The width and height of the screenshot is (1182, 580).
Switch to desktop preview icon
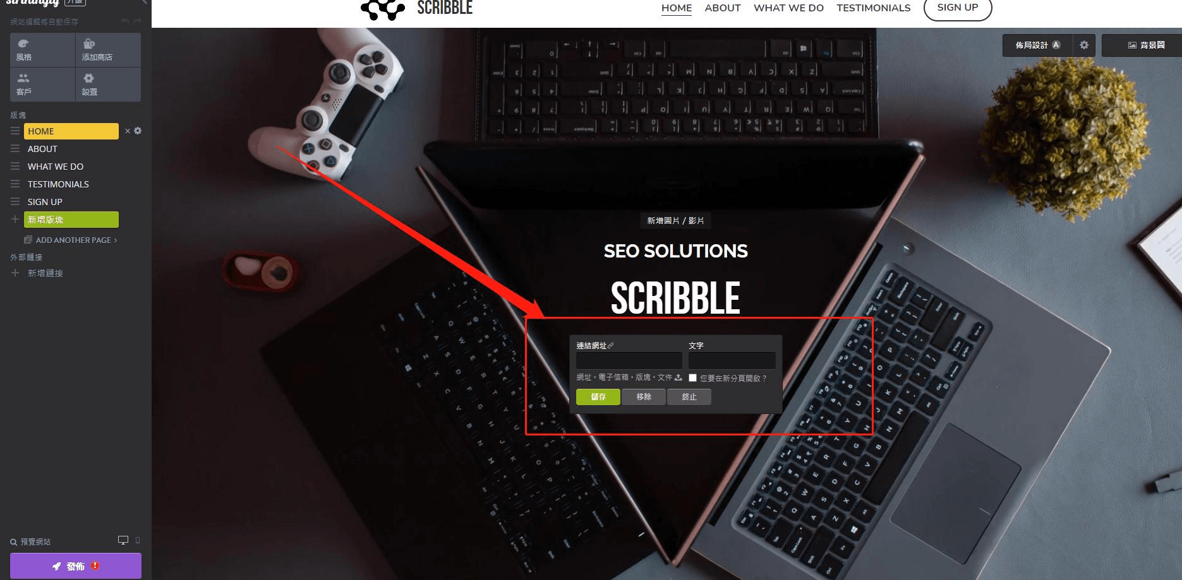tap(123, 540)
